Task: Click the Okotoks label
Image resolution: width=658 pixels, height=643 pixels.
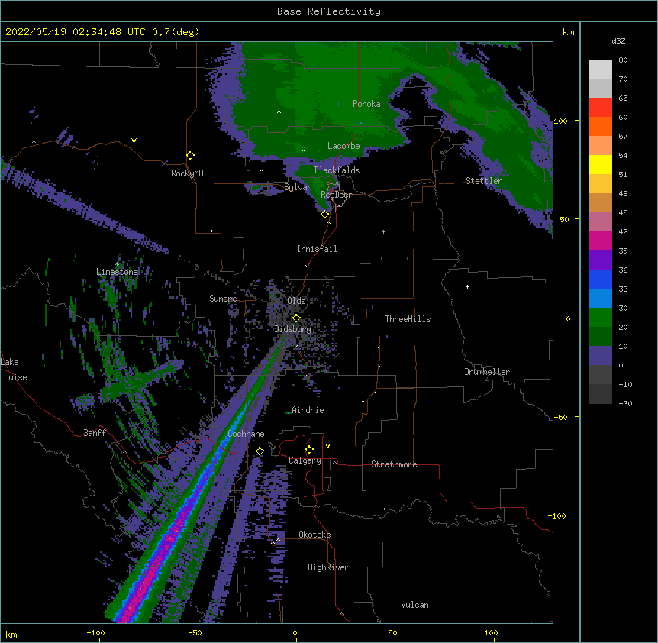Action: tap(314, 535)
